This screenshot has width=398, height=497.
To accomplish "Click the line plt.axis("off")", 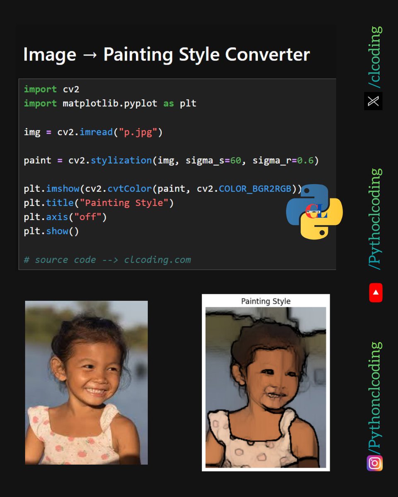I will pyautogui.click(x=65, y=217).
